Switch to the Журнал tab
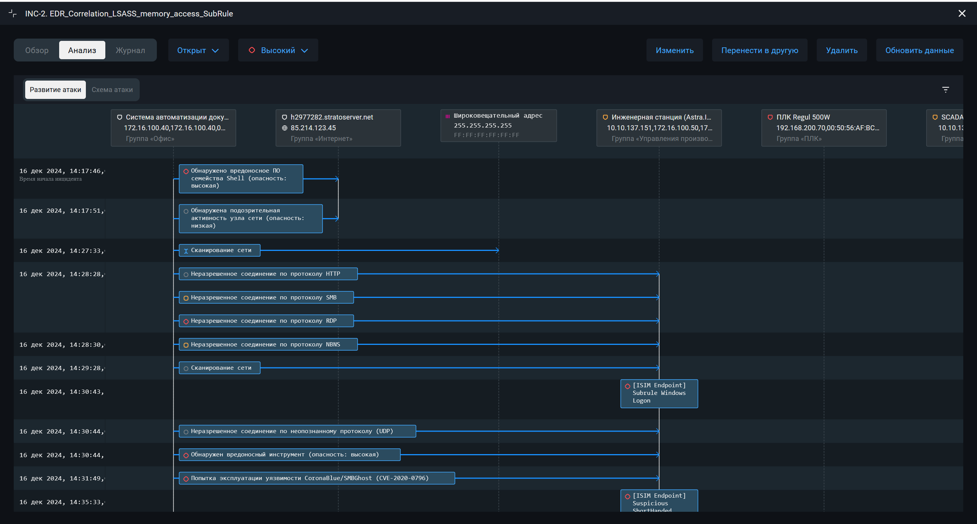This screenshot has height=524, width=977. click(x=130, y=50)
